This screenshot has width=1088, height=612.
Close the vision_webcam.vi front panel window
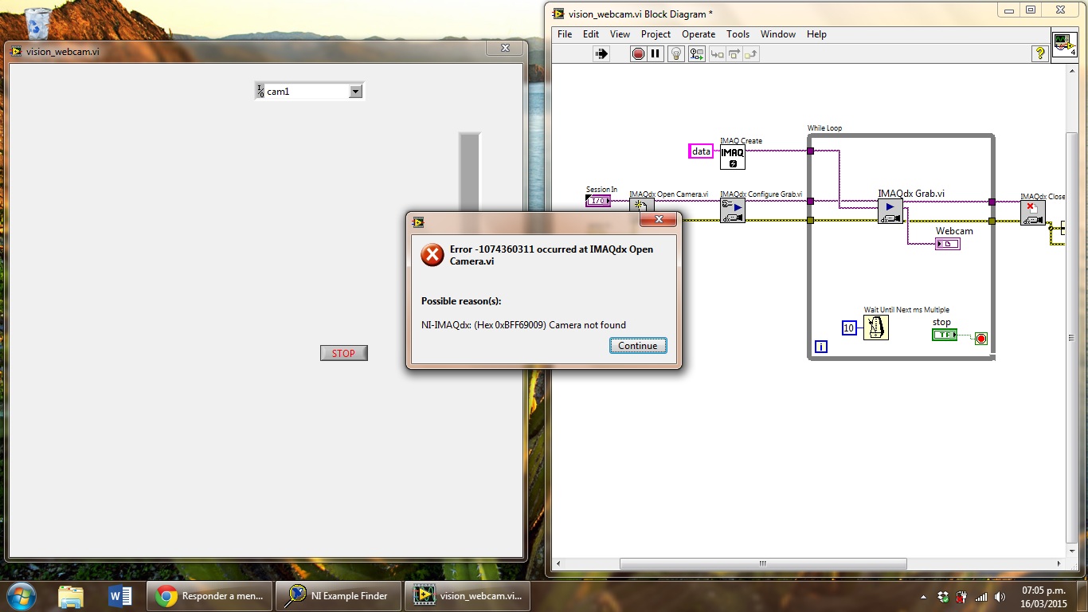pyautogui.click(x=505, y=48)
